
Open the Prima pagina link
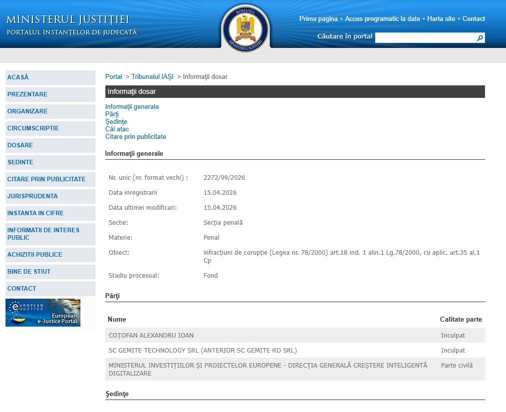(x=318, y=19)
